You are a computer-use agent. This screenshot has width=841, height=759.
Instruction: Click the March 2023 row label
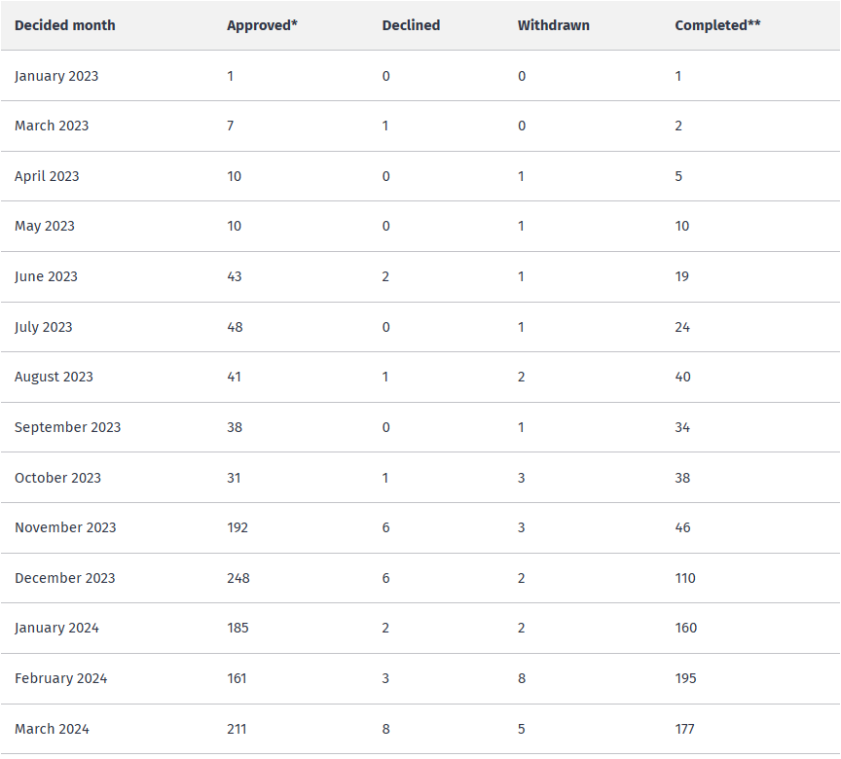52,126
